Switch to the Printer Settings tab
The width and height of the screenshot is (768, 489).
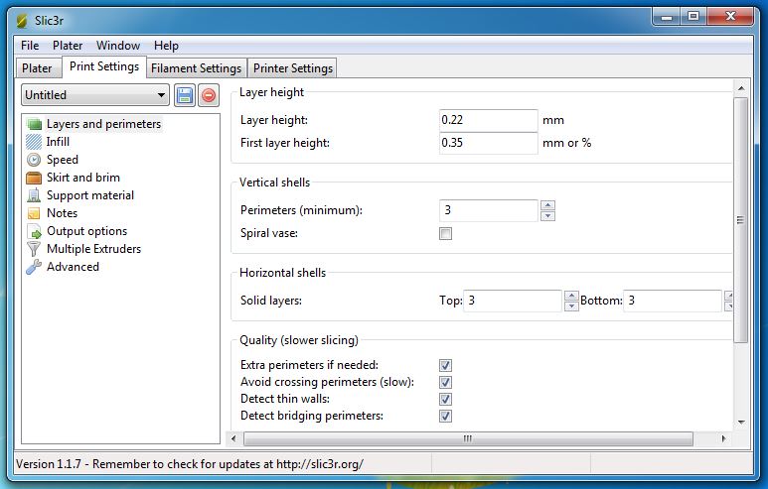pyautogui.click(x=293, y=68)
